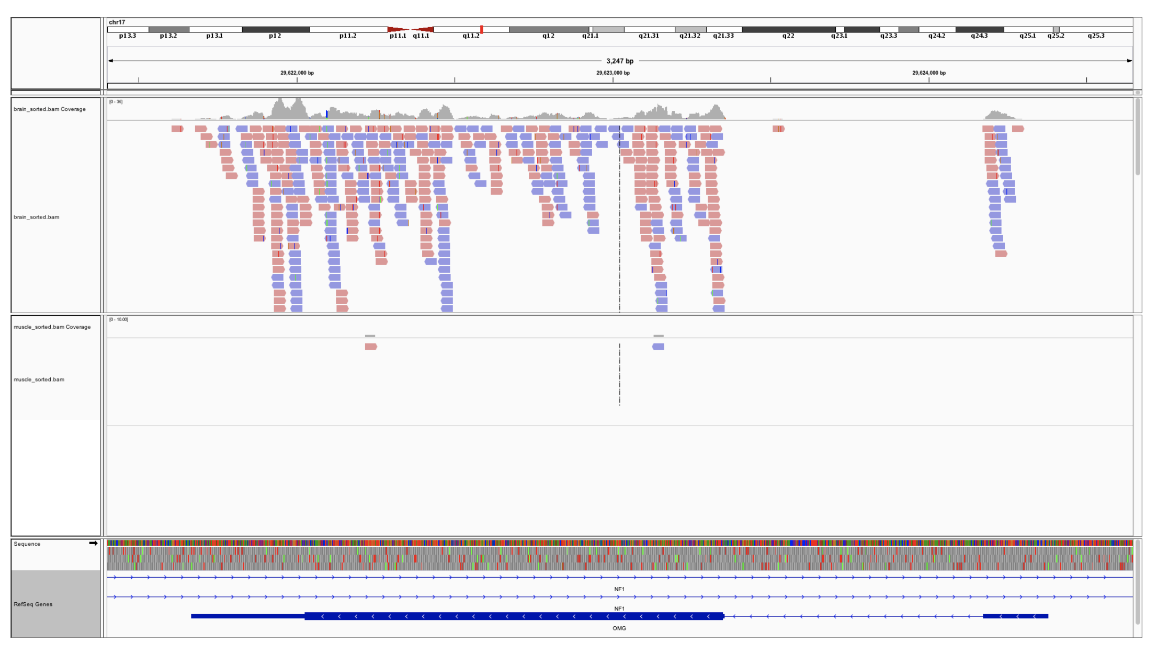Select the brain_sorted.bam Coverage track name
The image size is (1157, 666).
click(x=50, y=109)
